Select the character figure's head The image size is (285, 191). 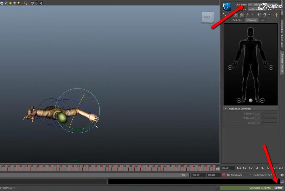click(251, 32)
